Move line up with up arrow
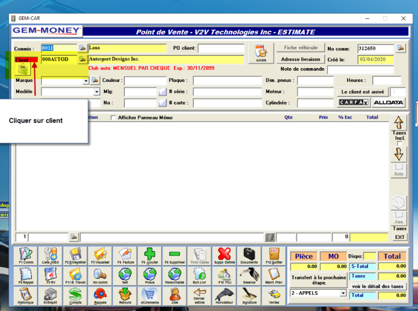418x311 pixels. [x=399, y=122]
